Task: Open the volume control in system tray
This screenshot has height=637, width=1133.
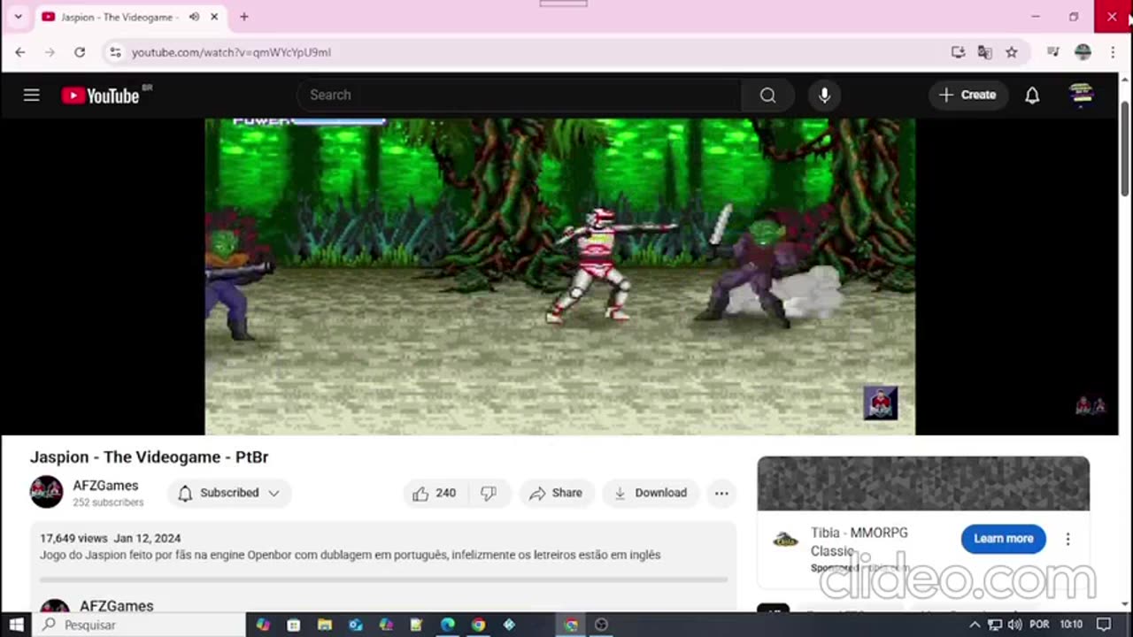Action: click(x=1014, y=625)
